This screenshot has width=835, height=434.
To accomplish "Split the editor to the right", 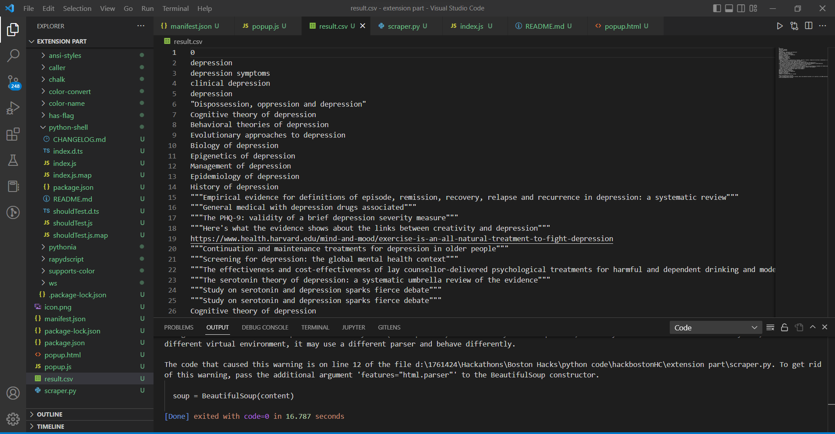I will [x=808, y=26].
